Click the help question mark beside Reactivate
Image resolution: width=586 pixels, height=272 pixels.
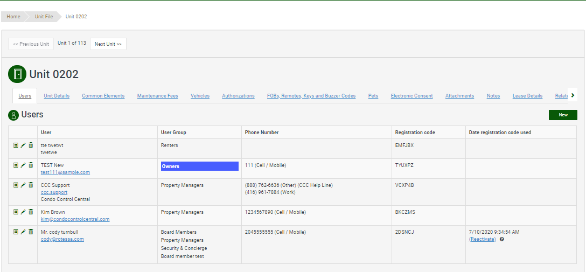pyautogui.click(x=502, y=239)
